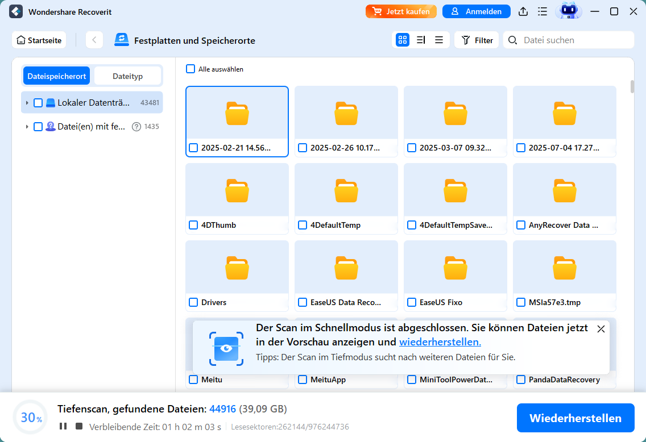
Task: Tick the Lokaler Datenträger checkbox
Action: pyautogui.click(x=38, y=102)
